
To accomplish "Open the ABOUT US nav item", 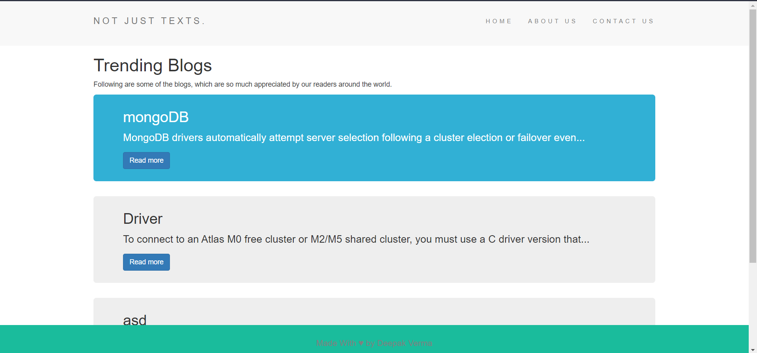I will pos(552,21).
